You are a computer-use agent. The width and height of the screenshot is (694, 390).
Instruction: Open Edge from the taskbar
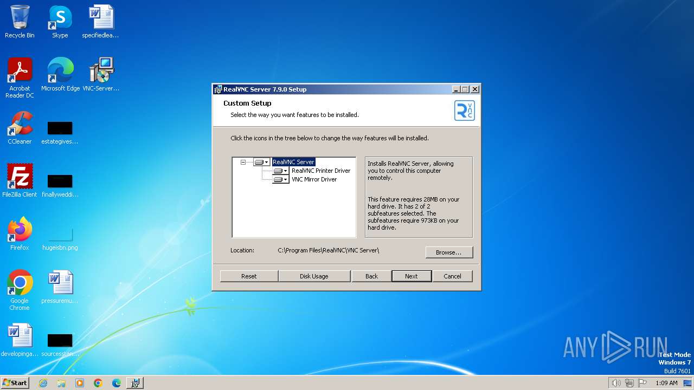117,383
